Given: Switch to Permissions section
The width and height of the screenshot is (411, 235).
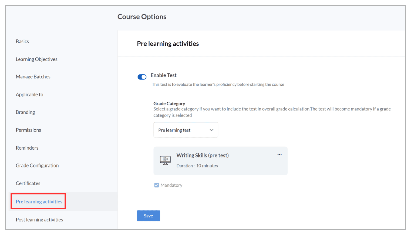Looking at the screenshot, I should click(x=28, y=130).
